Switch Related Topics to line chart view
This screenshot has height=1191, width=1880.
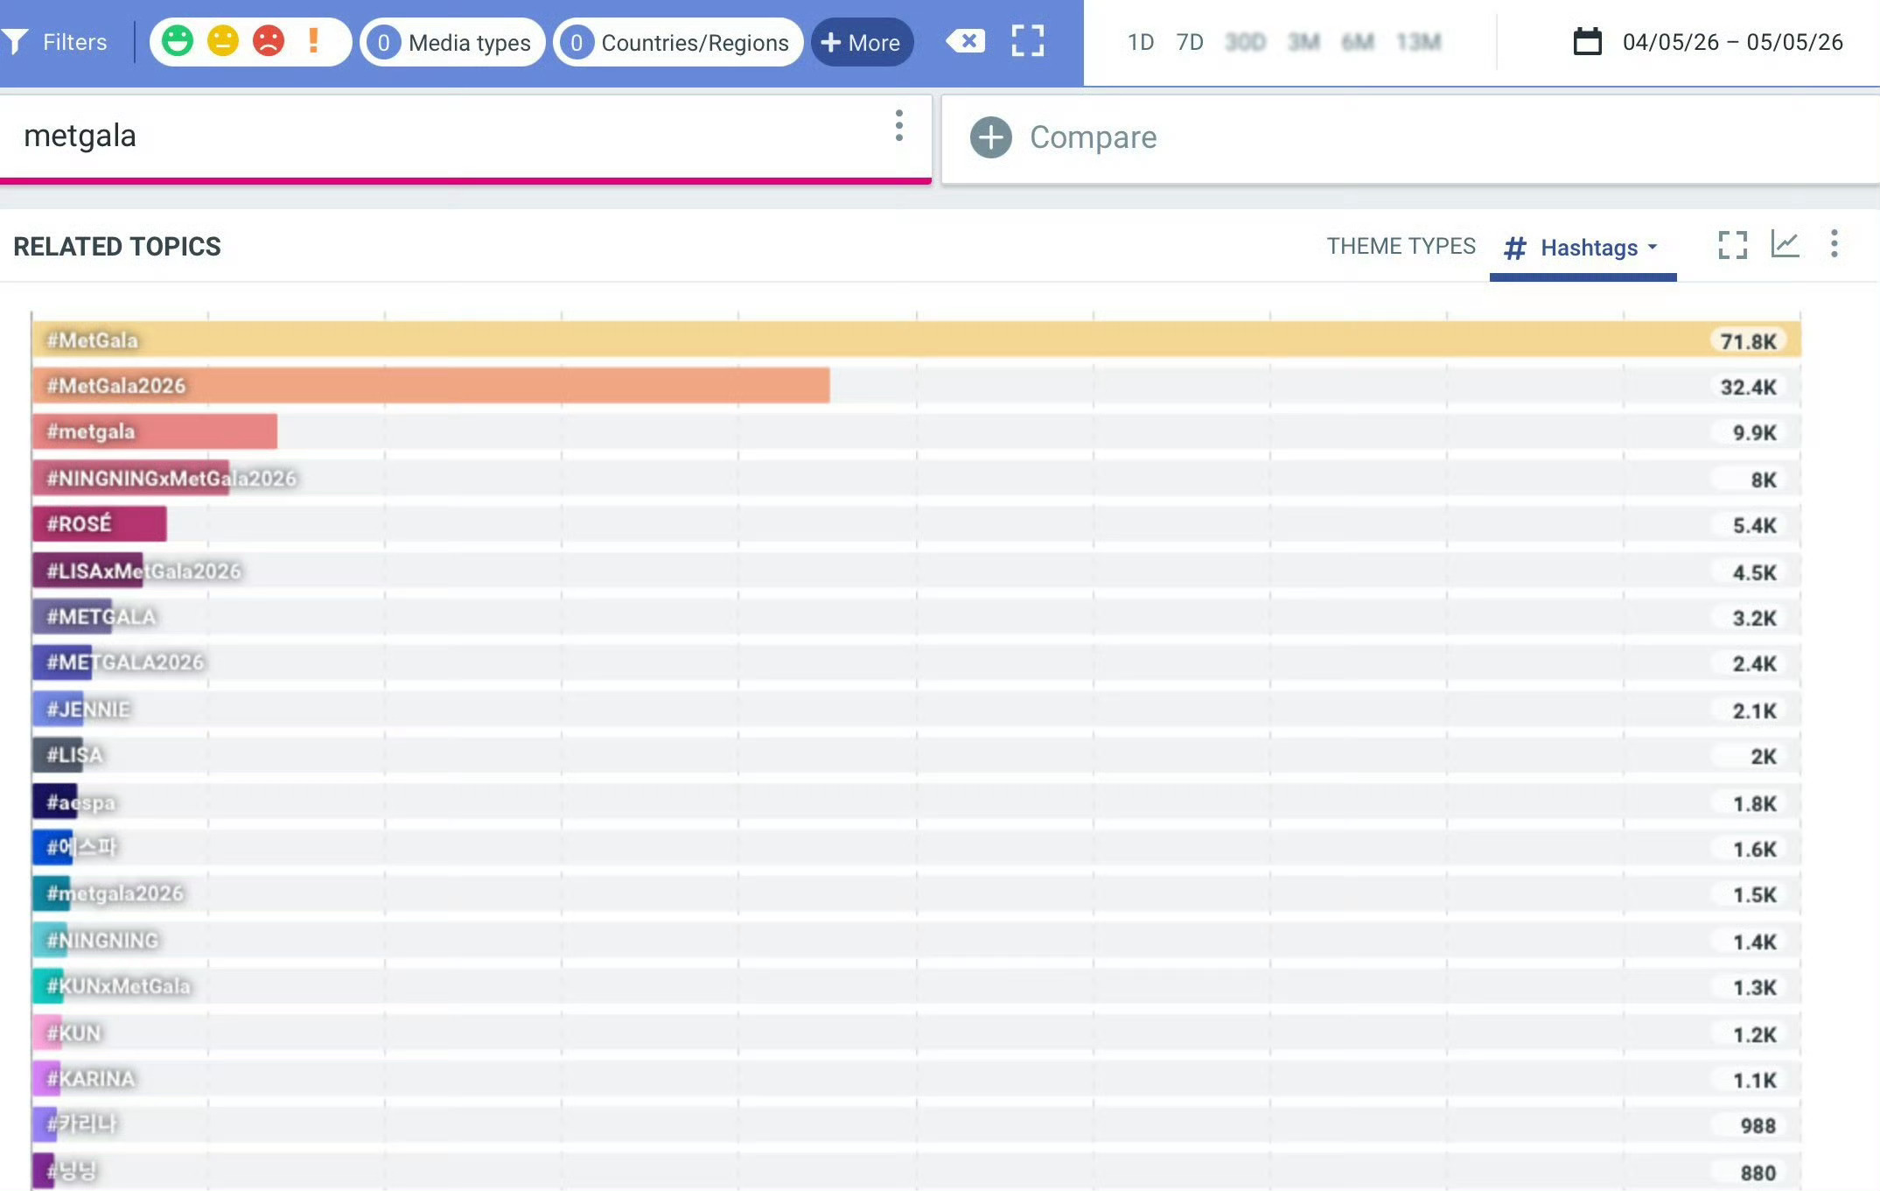click(1785, 244)
